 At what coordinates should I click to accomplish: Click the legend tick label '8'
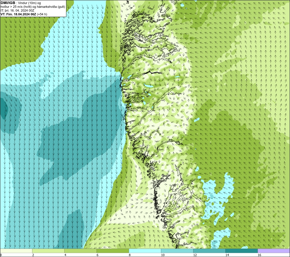(130, 255)
